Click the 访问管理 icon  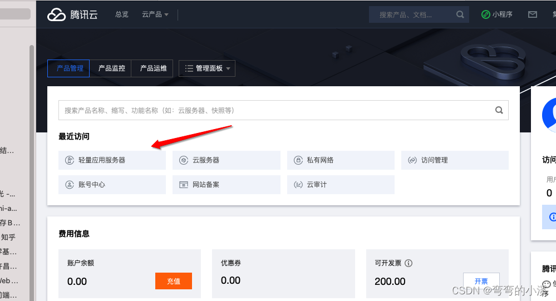pyautogui.click(x=412, y=160)
